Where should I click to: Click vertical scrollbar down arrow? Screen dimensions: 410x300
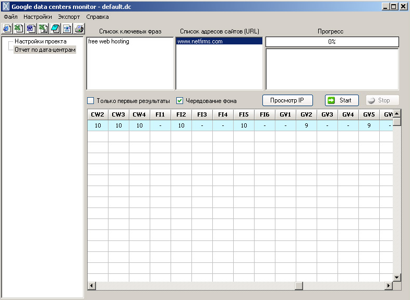click(397, 277)
